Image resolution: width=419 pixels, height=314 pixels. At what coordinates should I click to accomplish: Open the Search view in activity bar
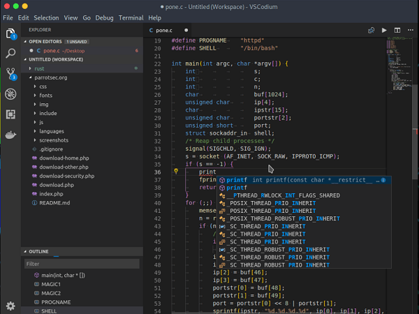tap(10, 53)
